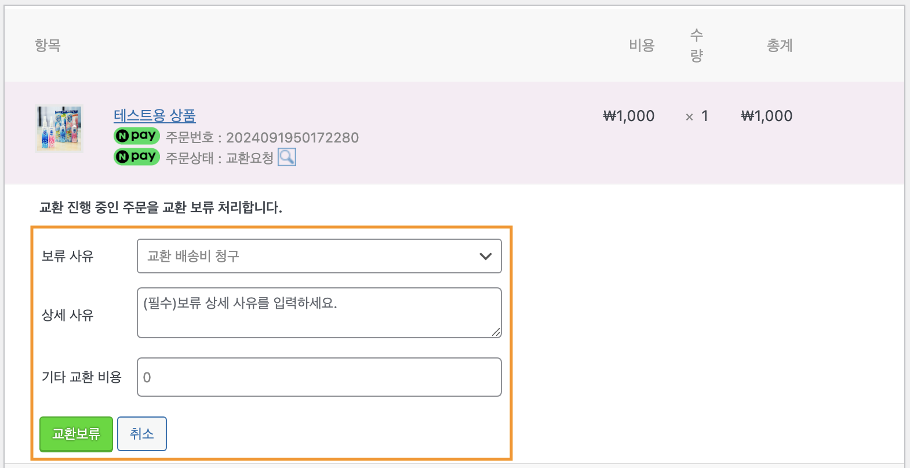Click the × 1 quantity value

[x=697, y=116]
